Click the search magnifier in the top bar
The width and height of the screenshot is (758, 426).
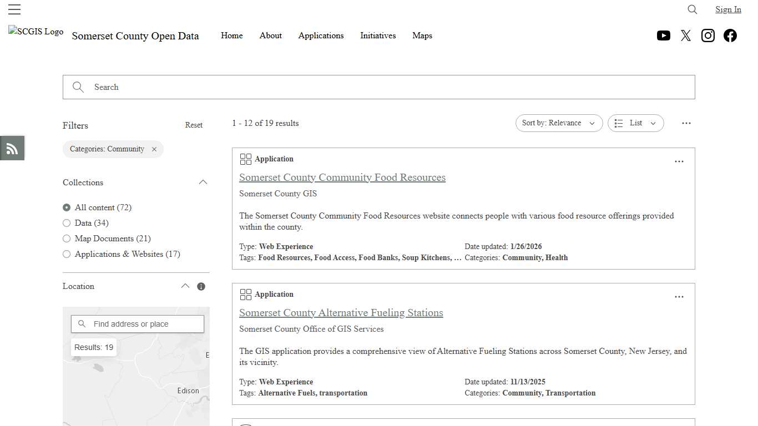pyautogui.click(x=692, y=9)
